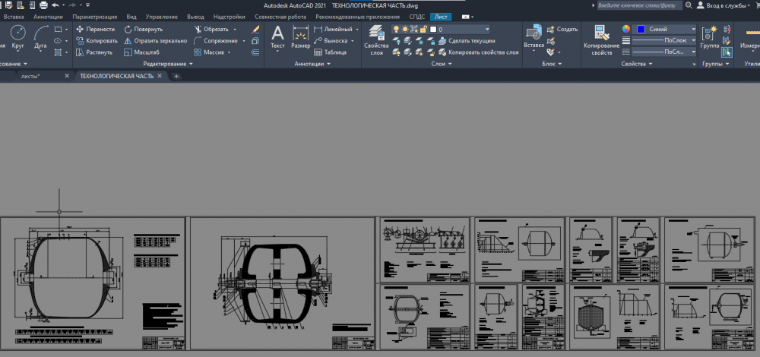Toggle the layer freeze sun icon
This screenshot has width=760, height=357.
[x=405, y=29]
